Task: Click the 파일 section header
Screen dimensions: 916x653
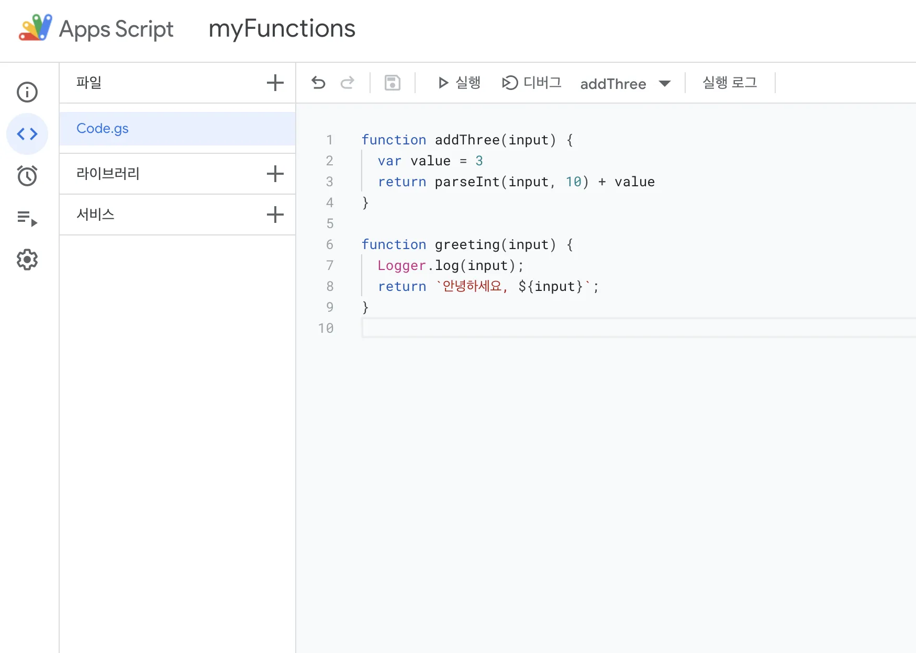Action: tap(89, 83)
